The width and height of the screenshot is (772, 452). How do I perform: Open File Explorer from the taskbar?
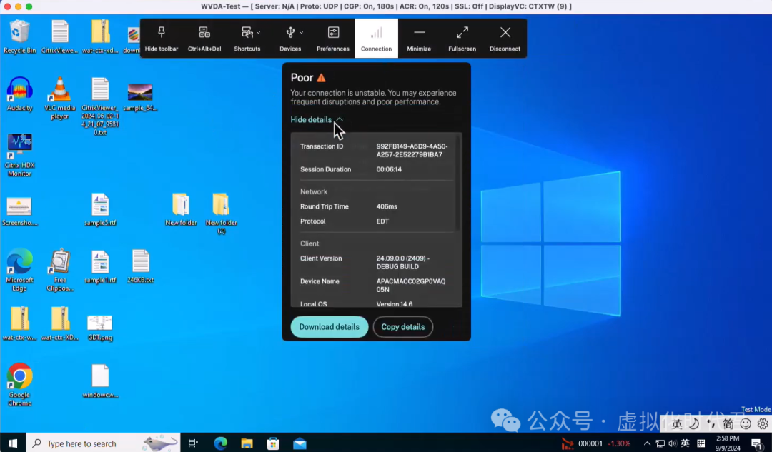tap(247, 443)
